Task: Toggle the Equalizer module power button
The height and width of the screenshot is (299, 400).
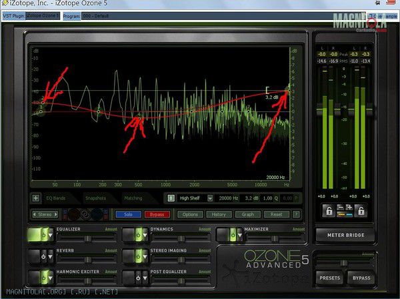Action: (x=44, y=234)
